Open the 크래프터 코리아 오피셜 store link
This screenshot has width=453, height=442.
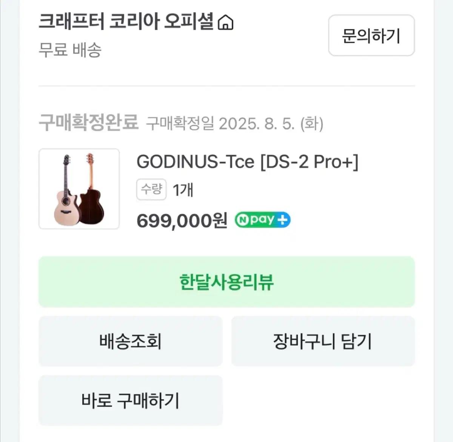pyautogui.click(x=126, y=22)
